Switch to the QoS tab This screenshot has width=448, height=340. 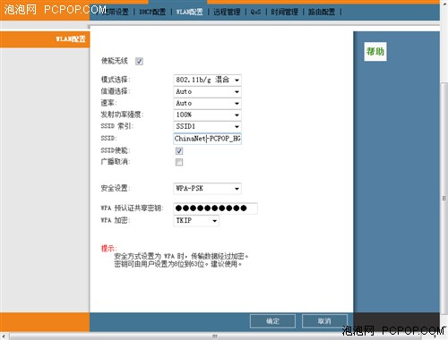pos(255,12)
